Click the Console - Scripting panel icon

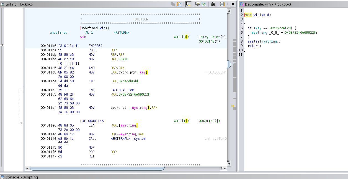click(2, 177)
